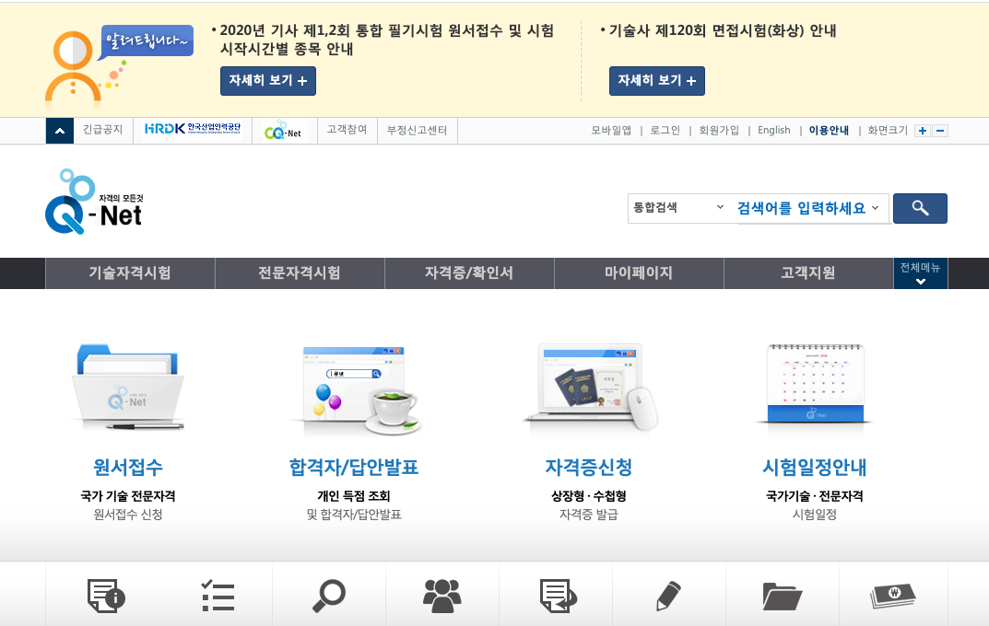
Task: Click 국가 기술 전문자격 text under 원서접수
Action: click(128, 496)
